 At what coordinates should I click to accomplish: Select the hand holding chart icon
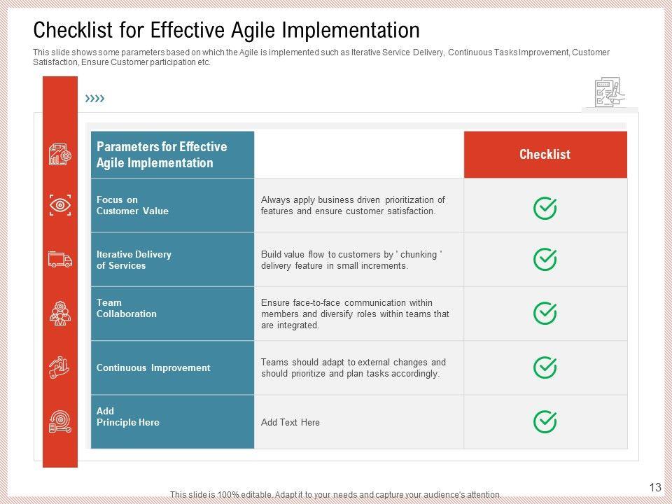pyautogui.click(x=60, y=366)
